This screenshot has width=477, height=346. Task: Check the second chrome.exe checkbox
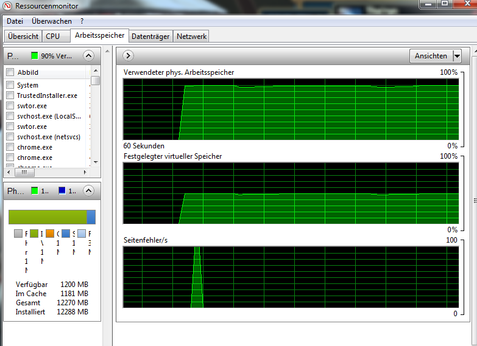click(10, 157)
